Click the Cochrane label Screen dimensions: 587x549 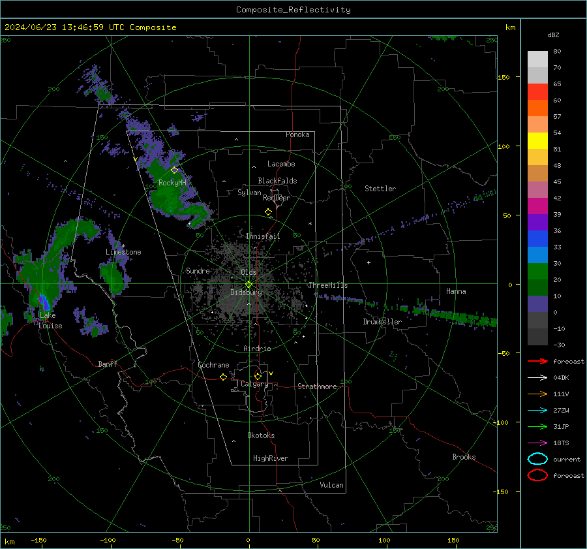(213, 365)
